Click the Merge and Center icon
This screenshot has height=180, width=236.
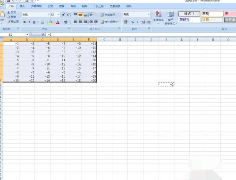point(102,22)
